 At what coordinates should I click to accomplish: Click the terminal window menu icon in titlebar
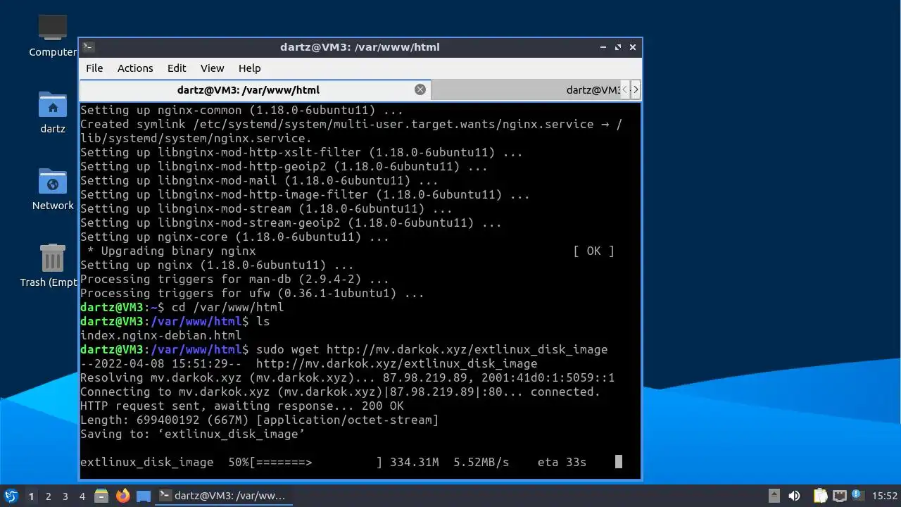[x=88, y=47]
